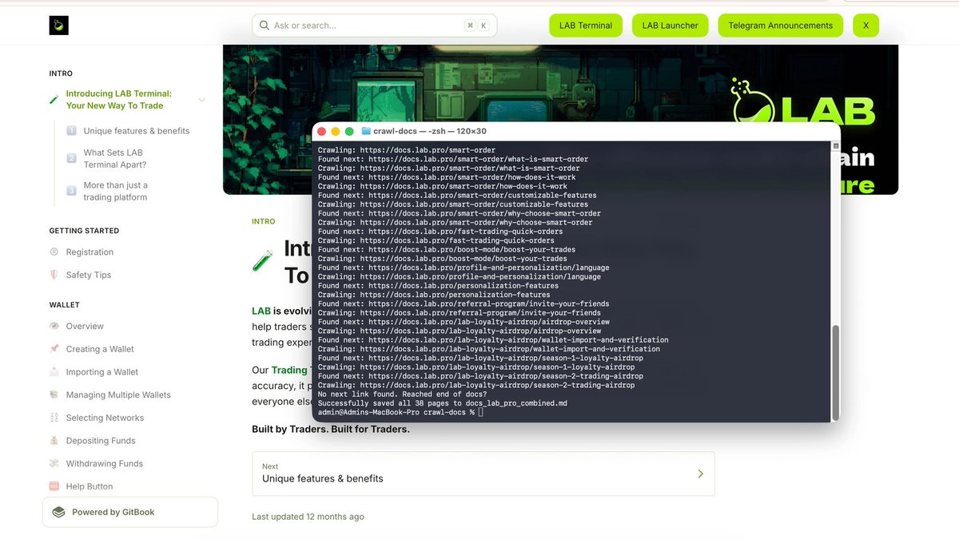Image resolution: width=959 pixels, height=539 pixels.
Task: Open Managing Multiple Wallets page
Action: click(x=118, y=394)
